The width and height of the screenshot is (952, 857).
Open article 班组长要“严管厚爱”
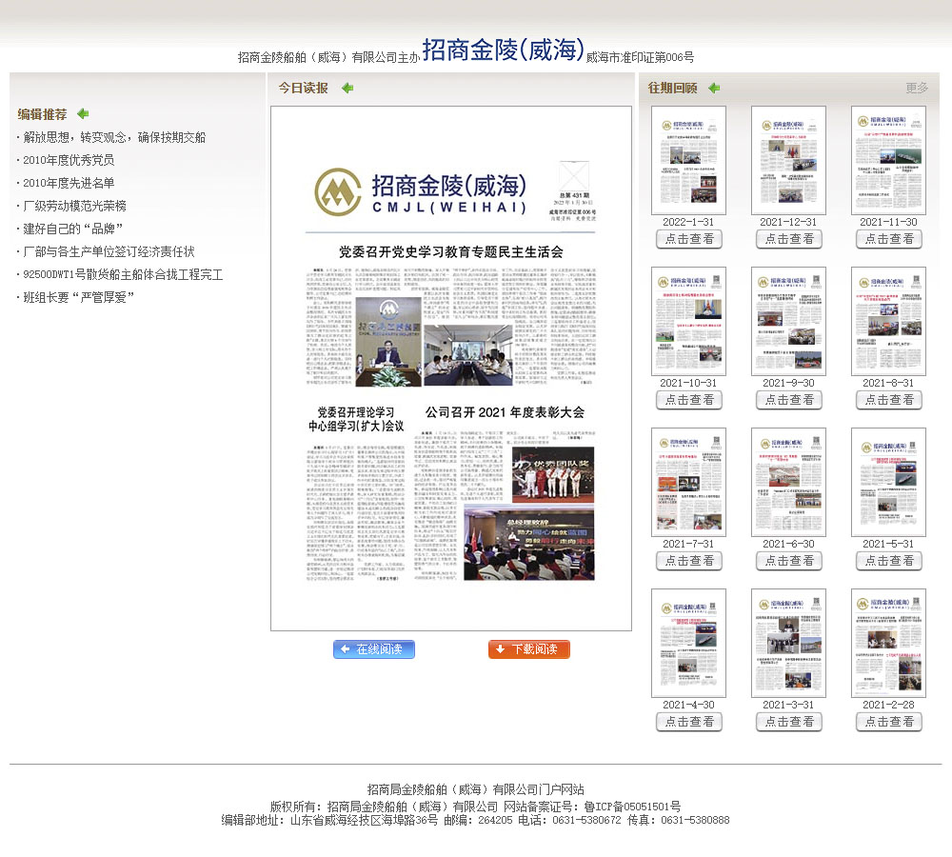click(78, 297)
